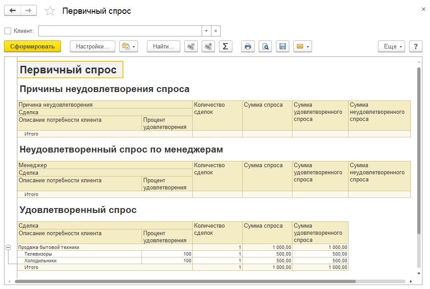Open the Еще menu
Image resolution: width=430 pixels, height=289 pixels.
point(391,47)
